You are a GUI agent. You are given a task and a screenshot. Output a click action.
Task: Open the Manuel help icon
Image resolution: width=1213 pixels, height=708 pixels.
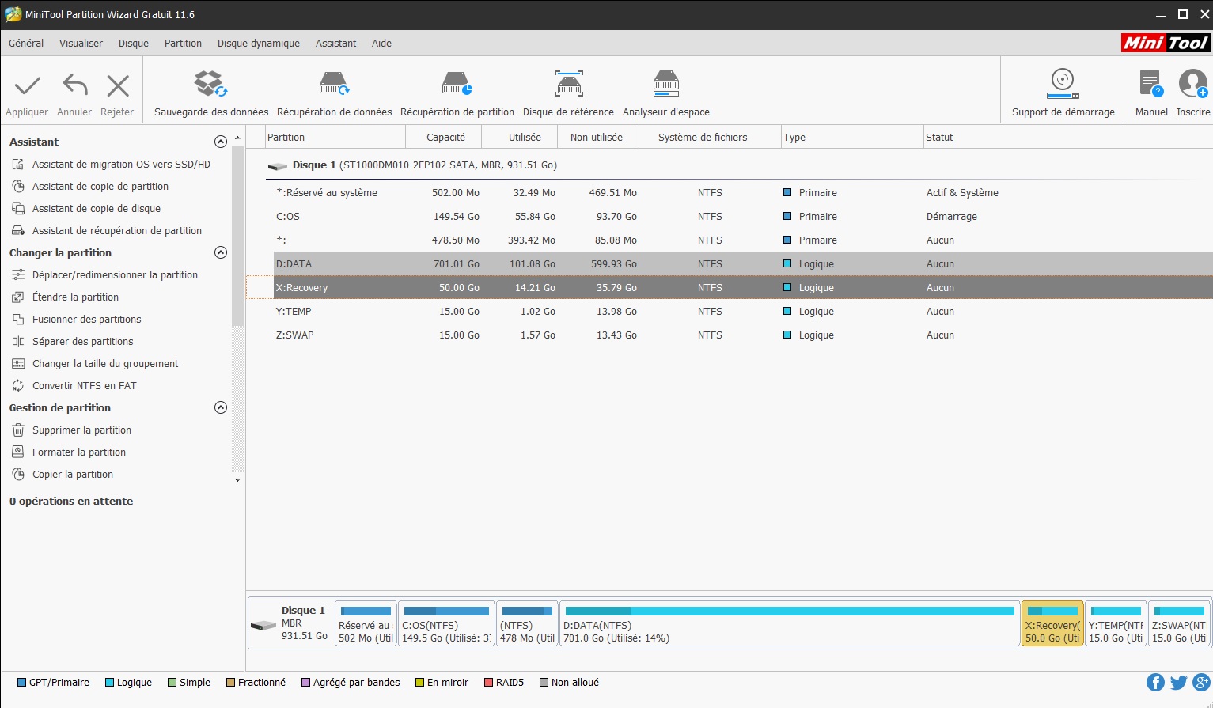[1150, 83]
